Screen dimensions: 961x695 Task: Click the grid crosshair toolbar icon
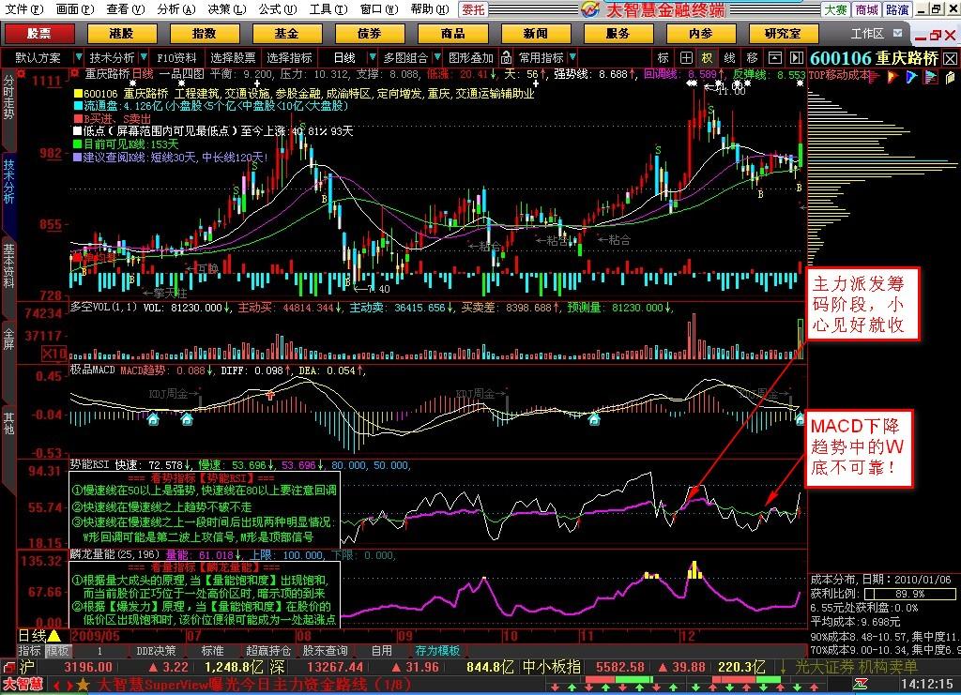[x=686, y=58]
